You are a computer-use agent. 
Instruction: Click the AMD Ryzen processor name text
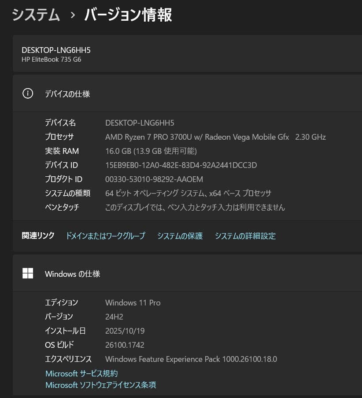point(215,137)
